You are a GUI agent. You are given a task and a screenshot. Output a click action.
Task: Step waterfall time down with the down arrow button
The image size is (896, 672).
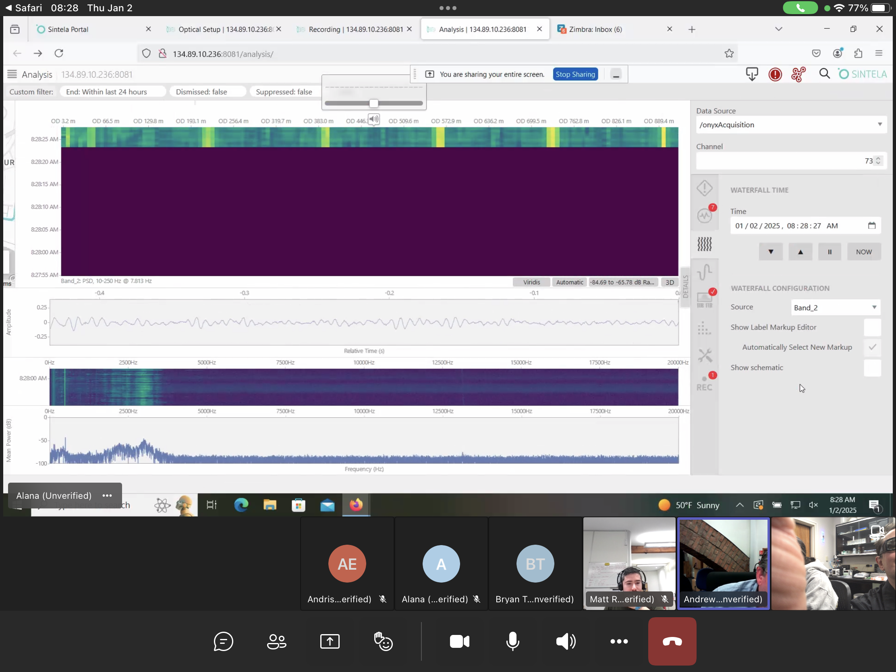(x=770, y=252)
